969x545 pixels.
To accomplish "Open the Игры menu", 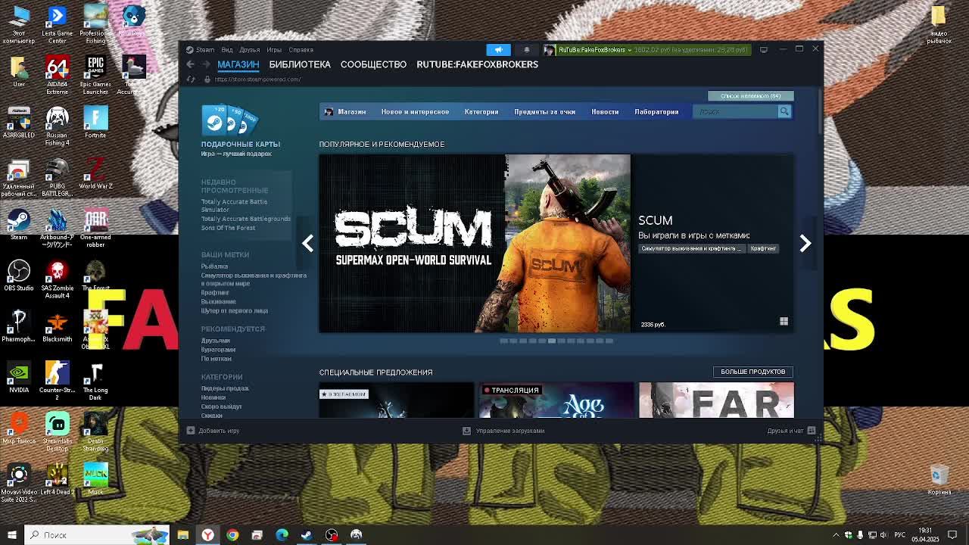I will click(x=274, y=50).
